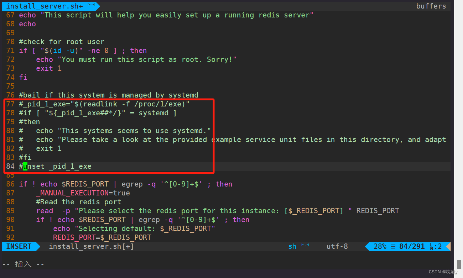463x278 pixels.
Task: Click the [+] modified flag next to the filename
Action: coord(128,246)
